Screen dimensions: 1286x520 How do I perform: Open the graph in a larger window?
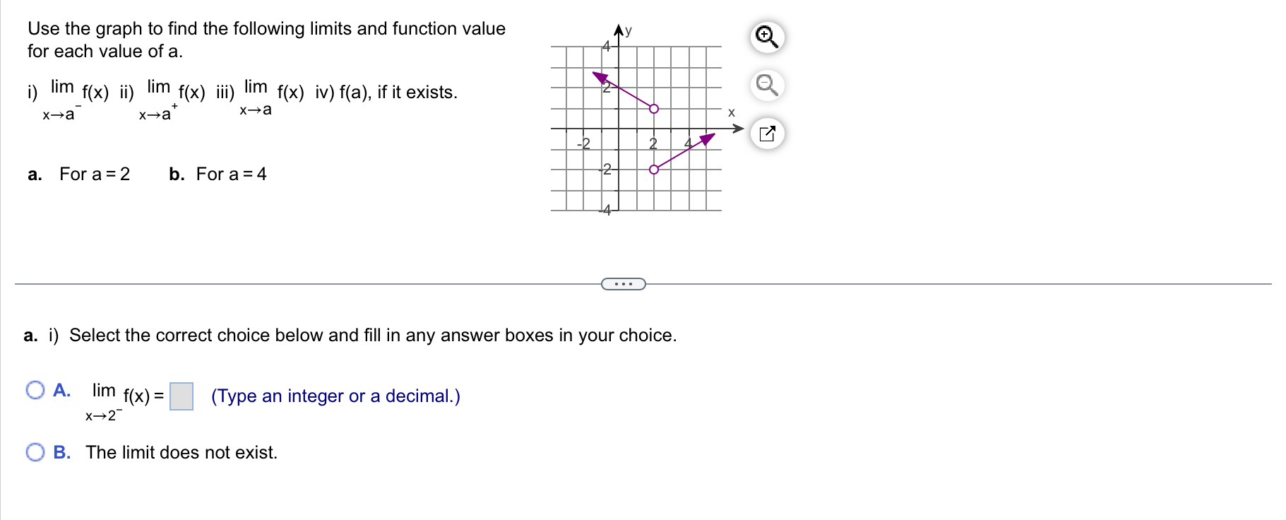pos(768,133)
